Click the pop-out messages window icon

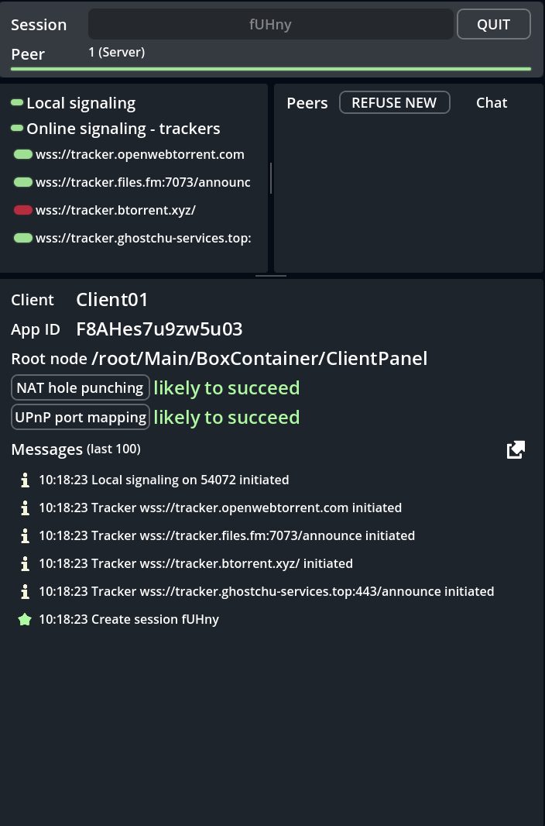[516, 450]
